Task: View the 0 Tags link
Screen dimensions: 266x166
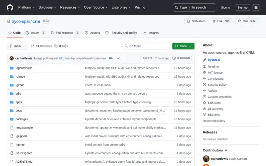Action: pos(61,46)
